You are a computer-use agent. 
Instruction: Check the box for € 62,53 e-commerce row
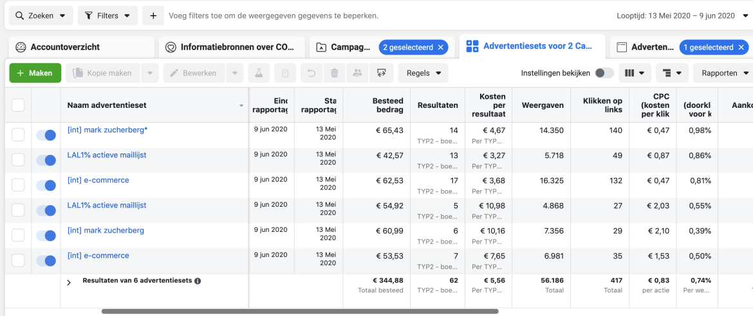click(18, 185)
